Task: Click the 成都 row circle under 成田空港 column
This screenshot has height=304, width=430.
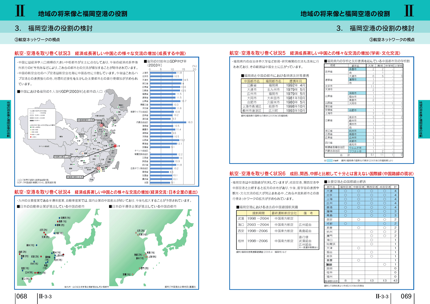Action: (x=385, y=223)
